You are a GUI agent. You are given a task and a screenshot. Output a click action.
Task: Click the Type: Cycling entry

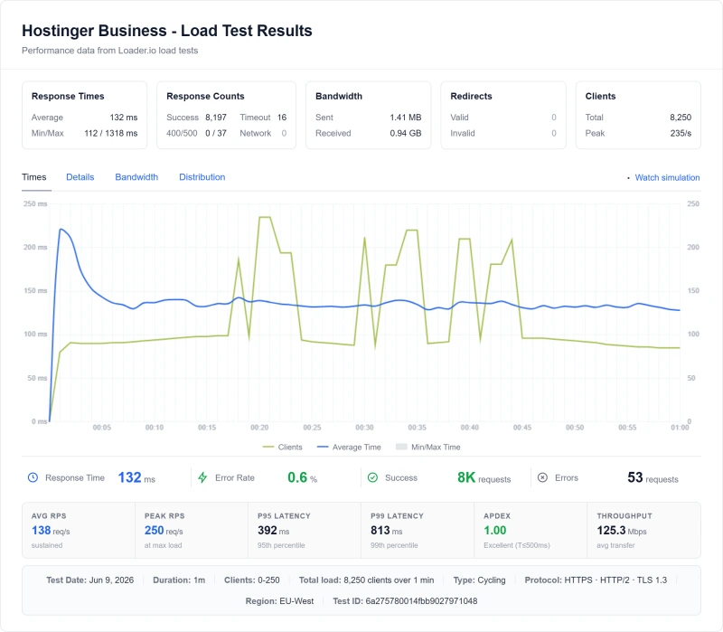point(479,580)
